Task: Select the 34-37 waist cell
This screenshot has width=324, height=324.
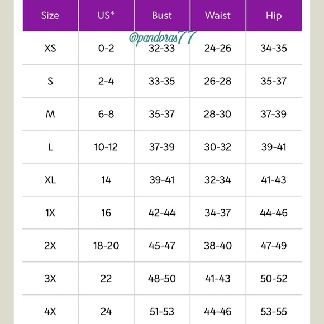Action: pos(218,213)
